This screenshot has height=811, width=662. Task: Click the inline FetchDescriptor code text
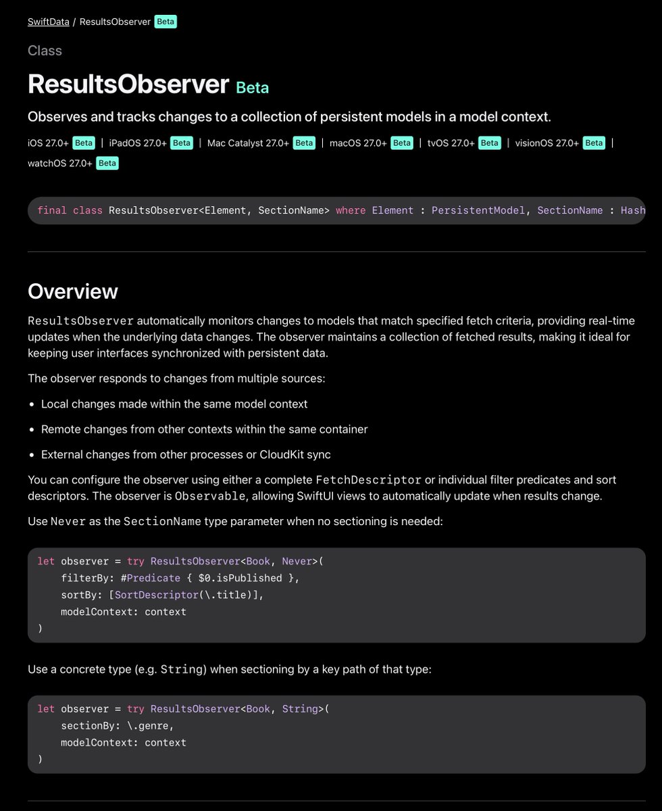tap(369, 480)
